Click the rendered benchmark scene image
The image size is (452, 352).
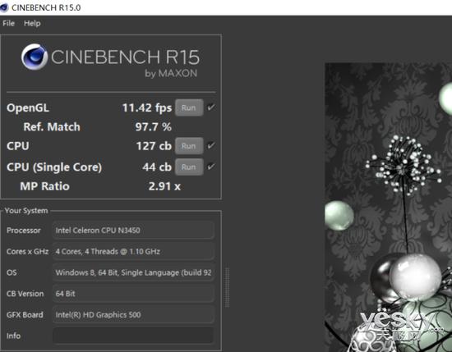click(x=388, y=208)
